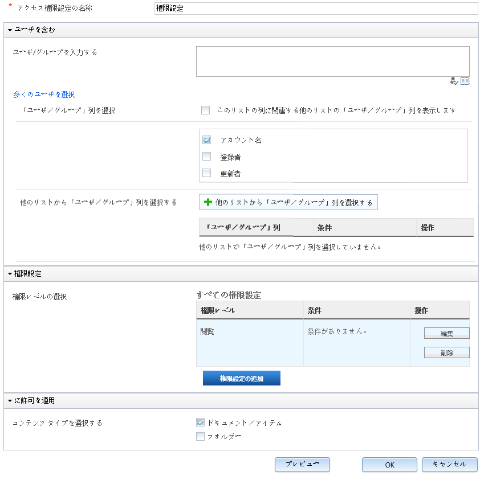Viewport: 480px width, 480px height.
Task: Click 条件 header in permissions table
Action: click(x=357, y=310)
